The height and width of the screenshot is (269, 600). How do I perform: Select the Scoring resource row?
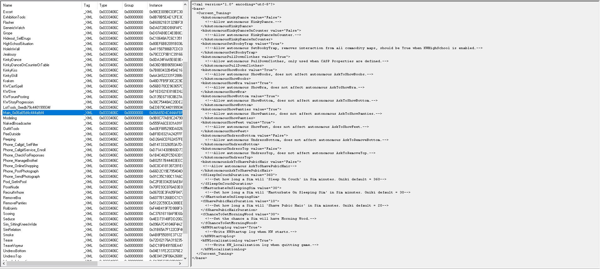[x=92, y=214]
